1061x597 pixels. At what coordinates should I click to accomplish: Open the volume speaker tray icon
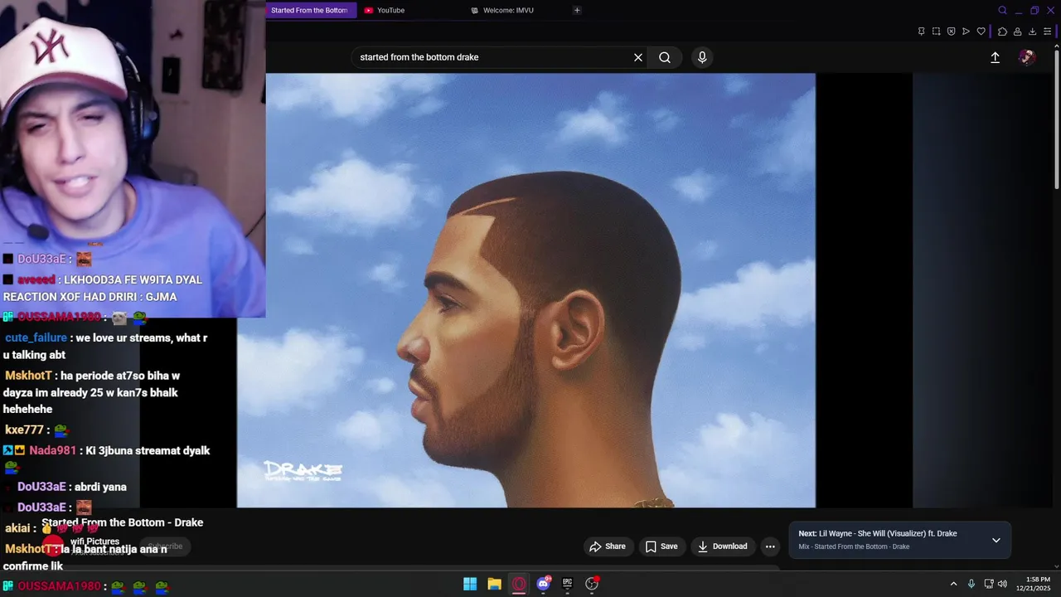pos(1002,584)
